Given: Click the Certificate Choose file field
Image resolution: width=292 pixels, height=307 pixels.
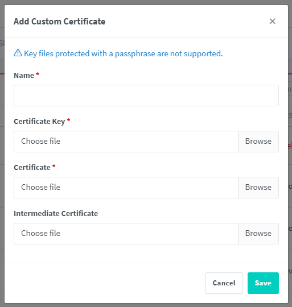Looking at the screenshot, I should (x=126, y=188).
